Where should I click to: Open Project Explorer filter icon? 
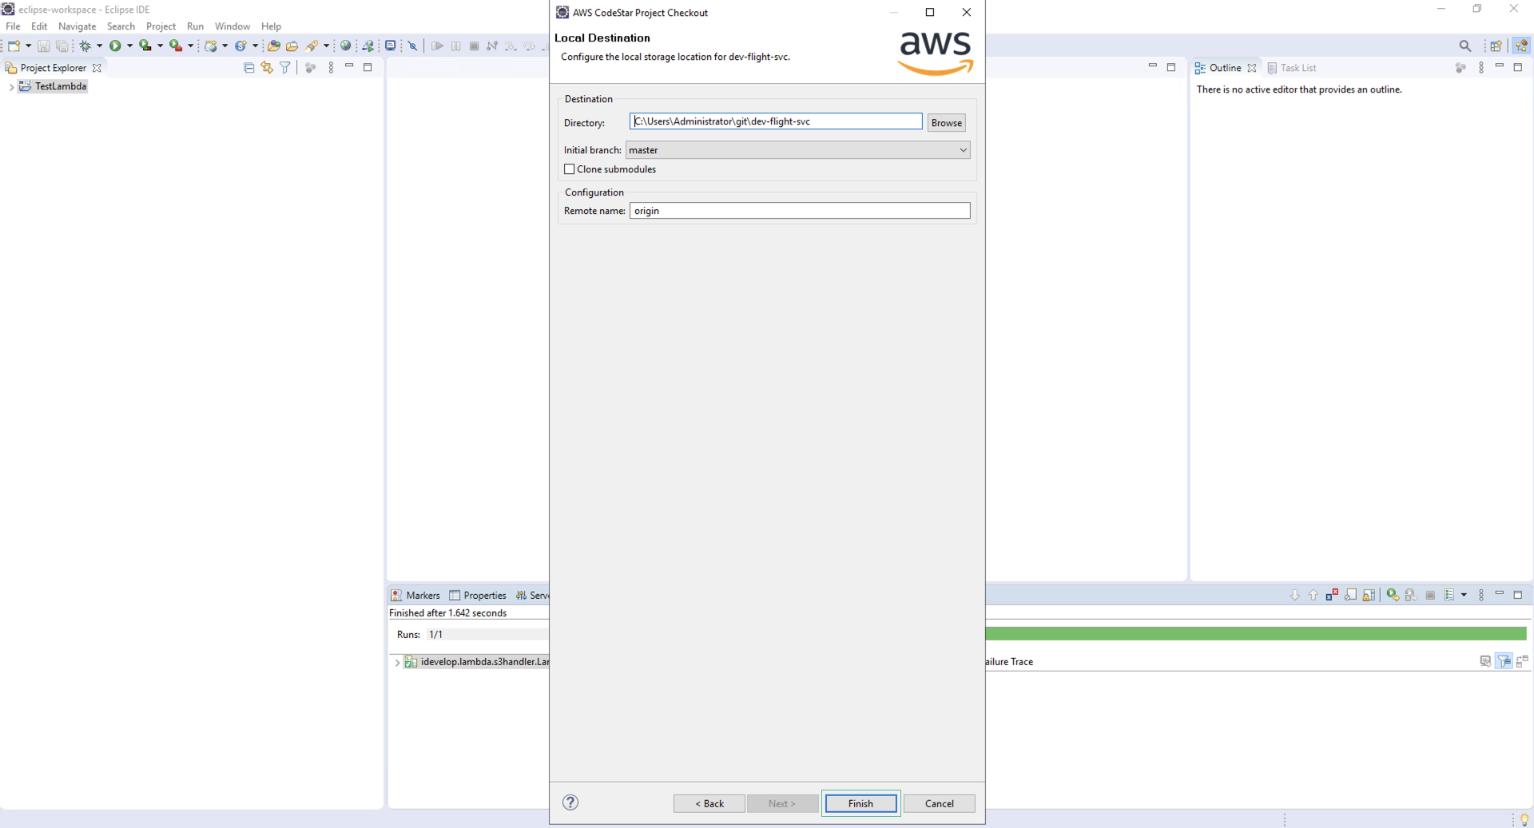pos(285,68)
